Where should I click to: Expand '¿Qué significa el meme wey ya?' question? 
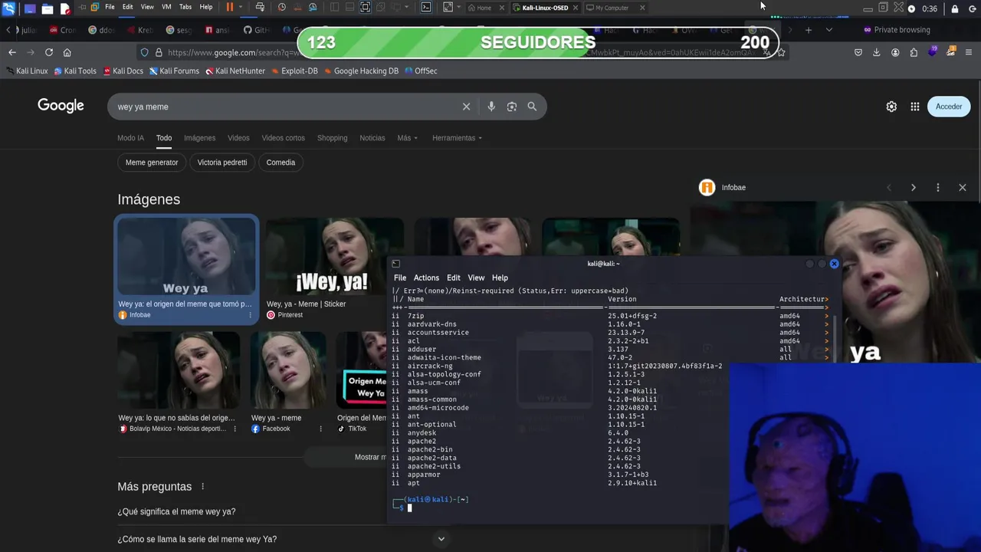pos(176,511)
